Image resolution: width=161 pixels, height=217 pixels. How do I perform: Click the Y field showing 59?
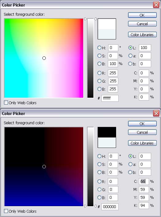click(x=144, y=197)
